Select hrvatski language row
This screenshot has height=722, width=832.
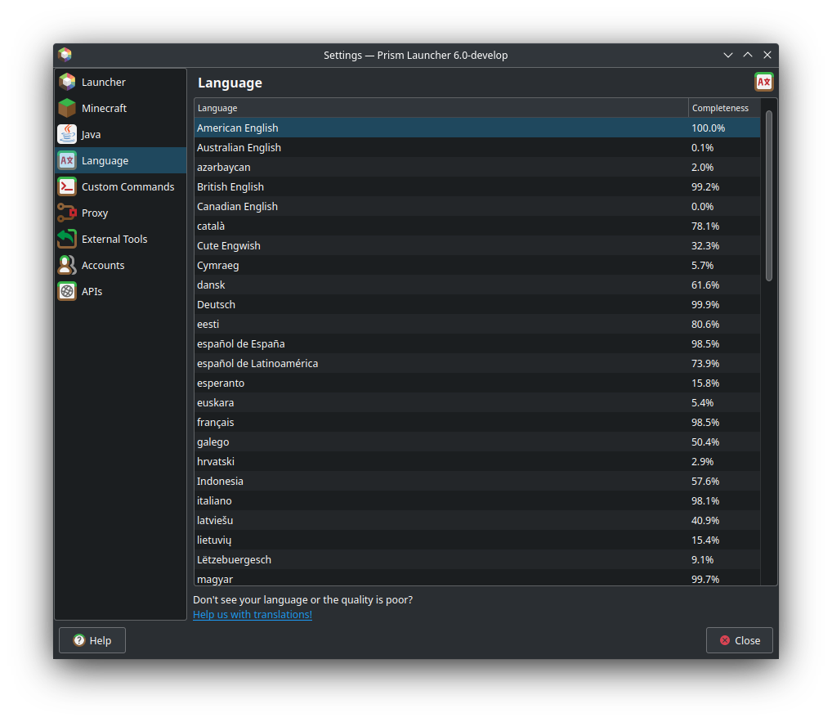pyautogui.click(x=477, y=462)
